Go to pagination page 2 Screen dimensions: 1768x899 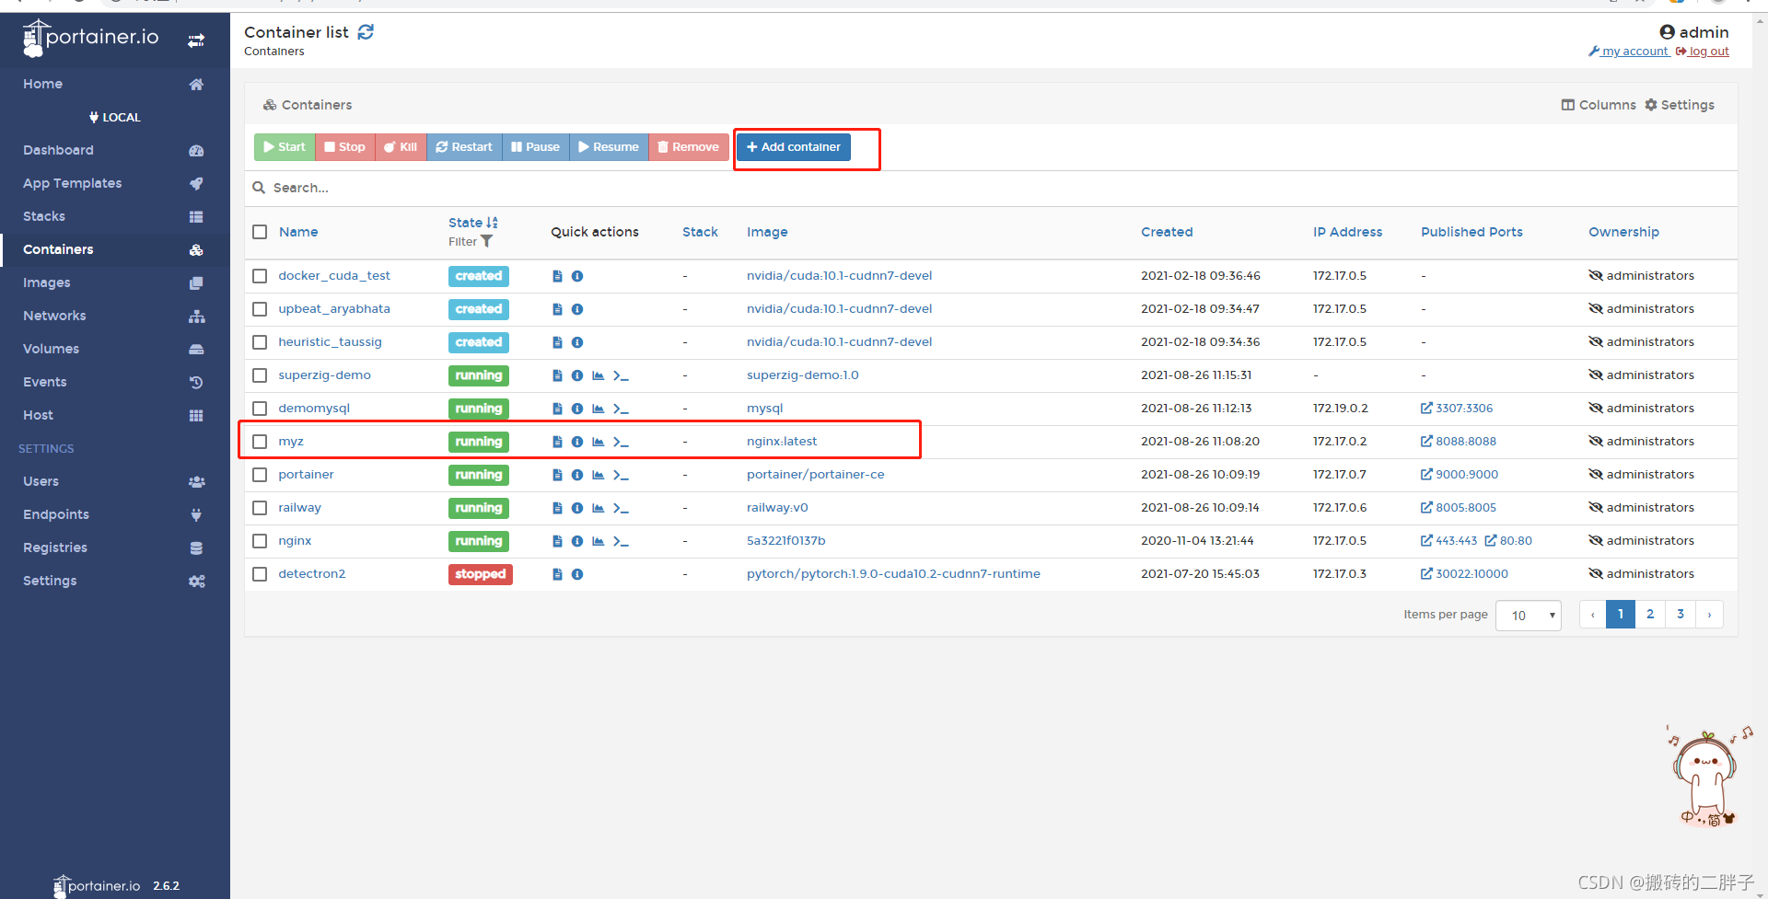[x=1650, y=615]
